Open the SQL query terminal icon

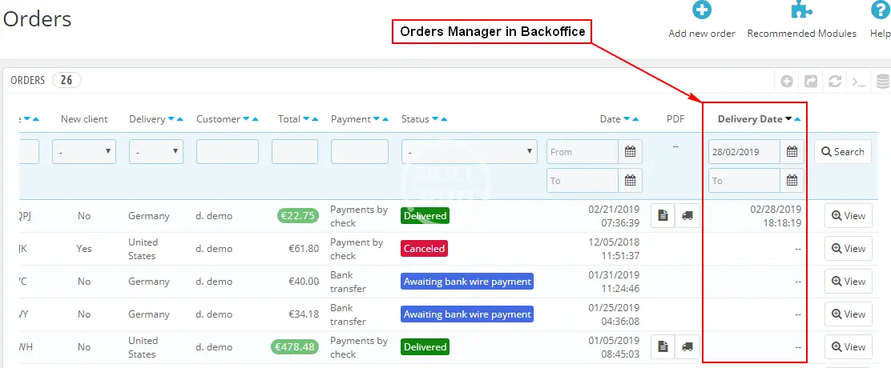(858, 81)
